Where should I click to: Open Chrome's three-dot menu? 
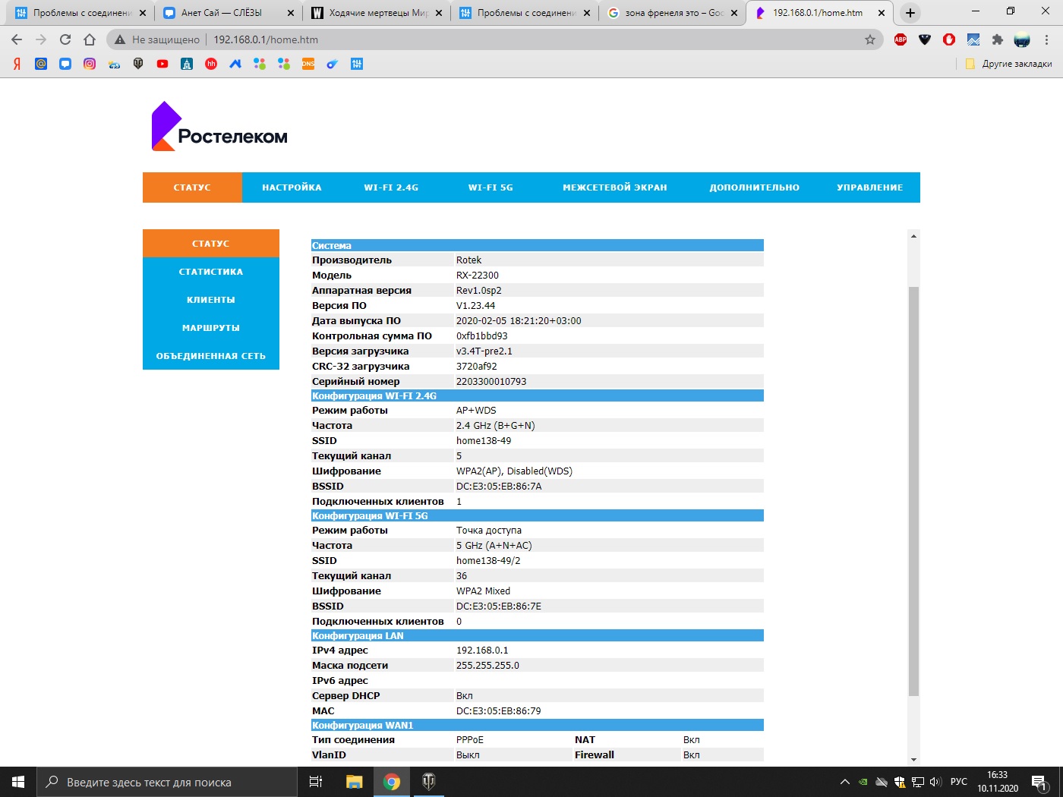(x=1046, y=39)
